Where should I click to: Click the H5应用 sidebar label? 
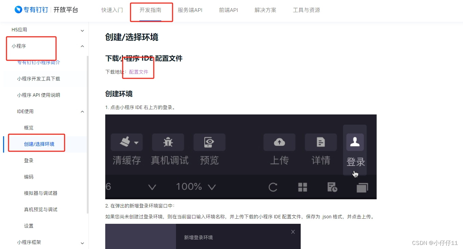(x=19, y=30)
